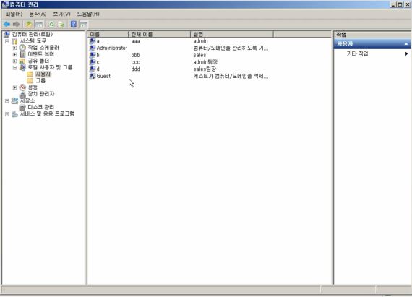Click the Guest account icon
Image resolution: width=412 pixels, height=297 pixels.
coord(93,76)
